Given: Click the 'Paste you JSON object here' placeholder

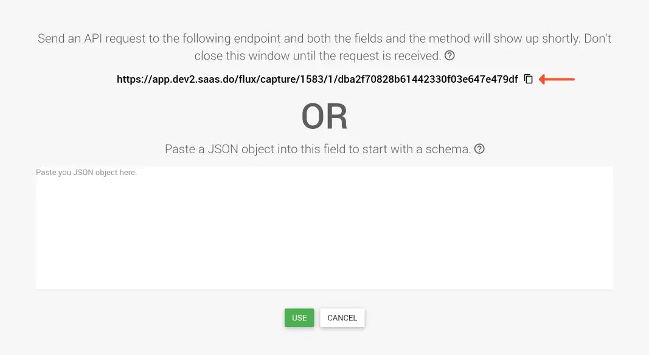Looking at the screenshot, I should pos(86,173).
